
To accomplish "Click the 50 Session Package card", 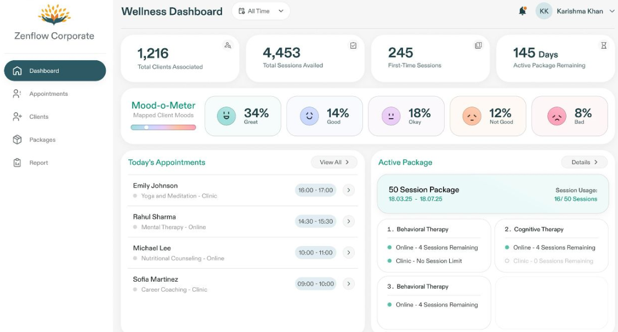I will tap(492, 194).
